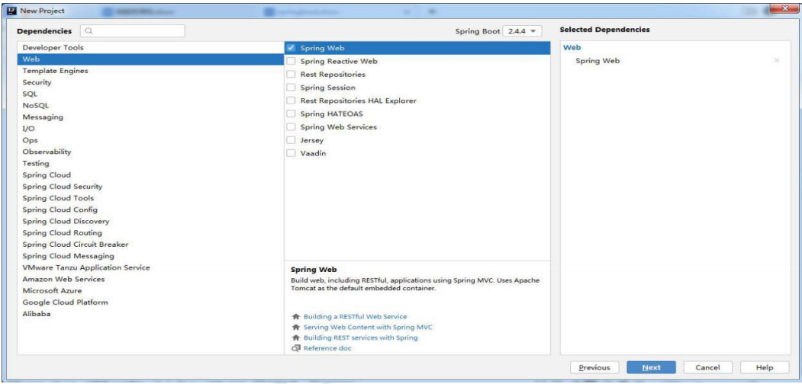Open the SQL category
This screenshot has width=802, height=384.
point(150,94)
